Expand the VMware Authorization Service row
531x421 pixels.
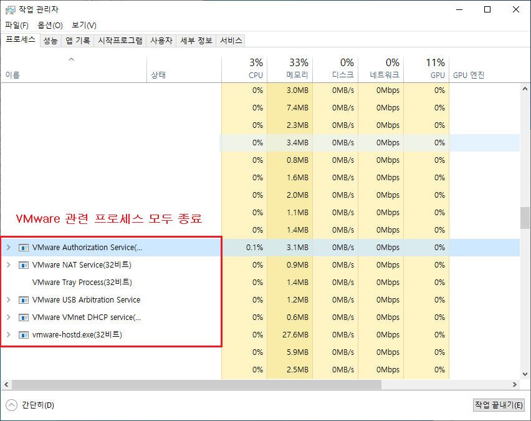pos(9,248)
